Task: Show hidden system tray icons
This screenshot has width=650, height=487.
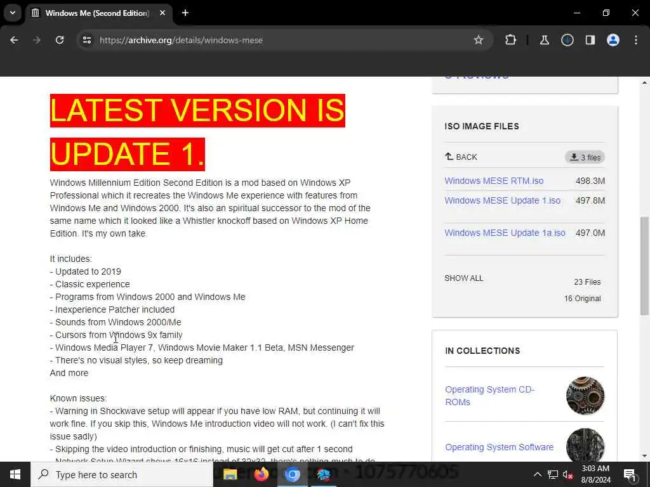Action: 537,474
